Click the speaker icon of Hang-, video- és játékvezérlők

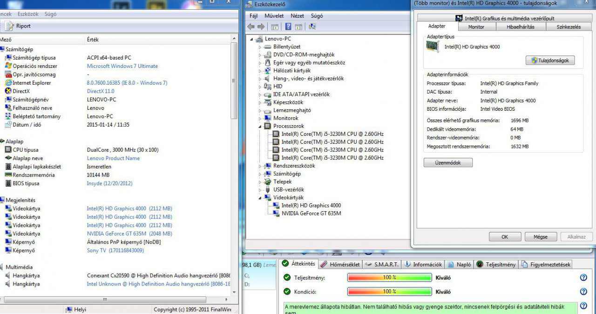[268, 79]
